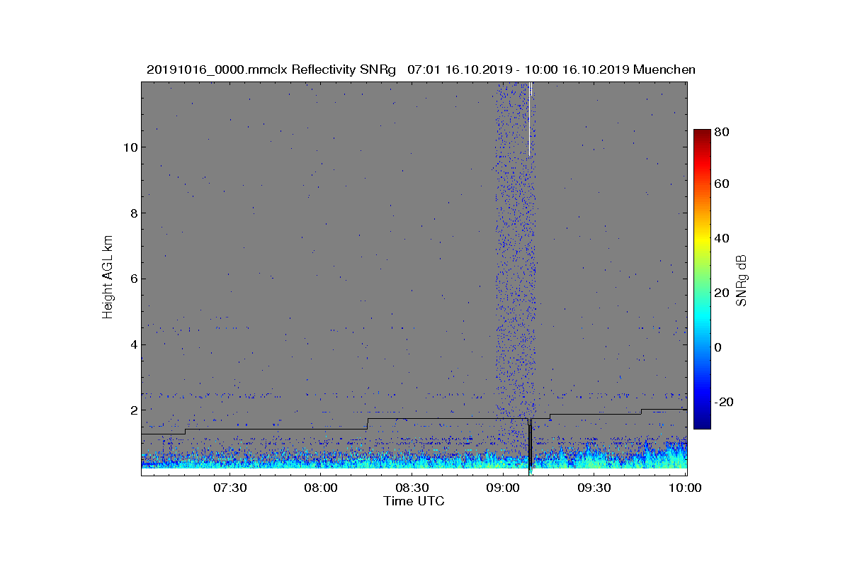The image size is (850, 567).
Task: Click the 10:00 time tick label
Action: coord(685,488)
